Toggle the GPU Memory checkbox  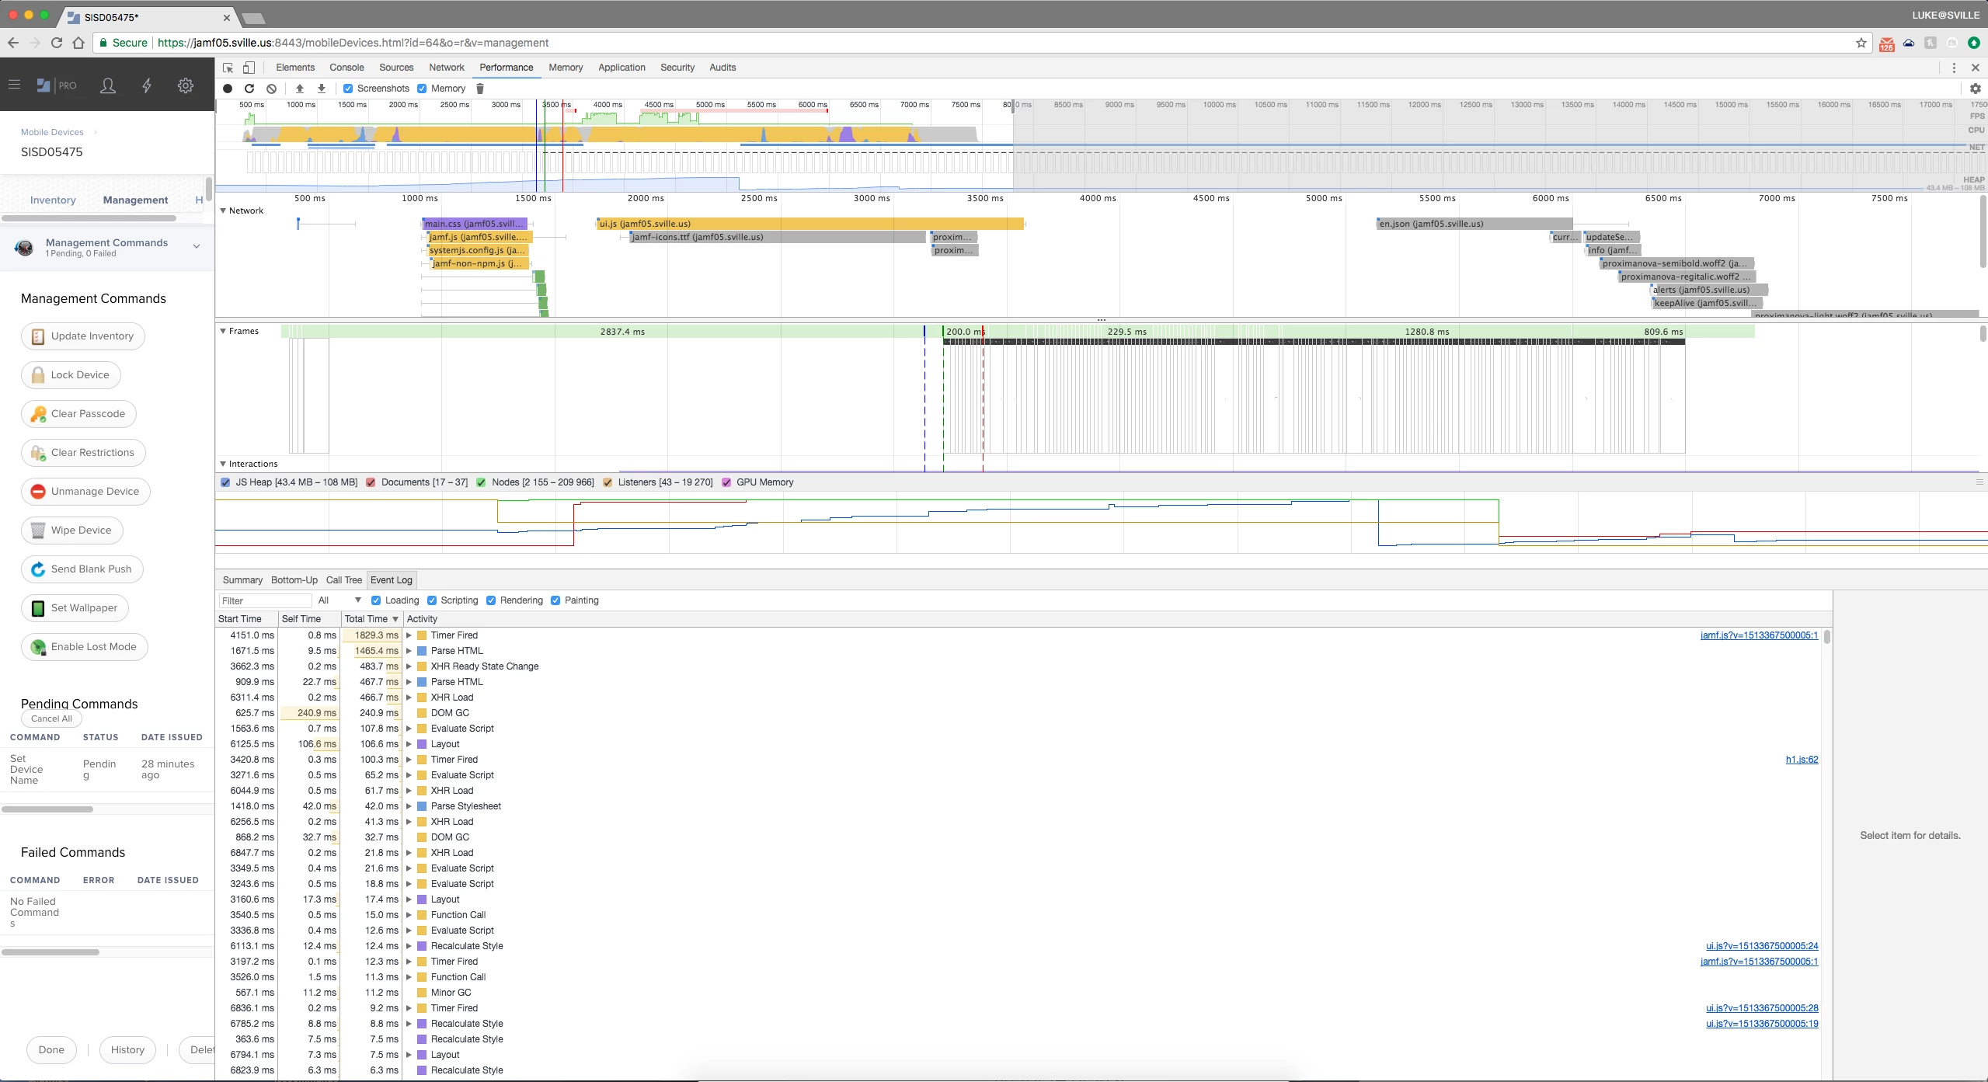726,482
